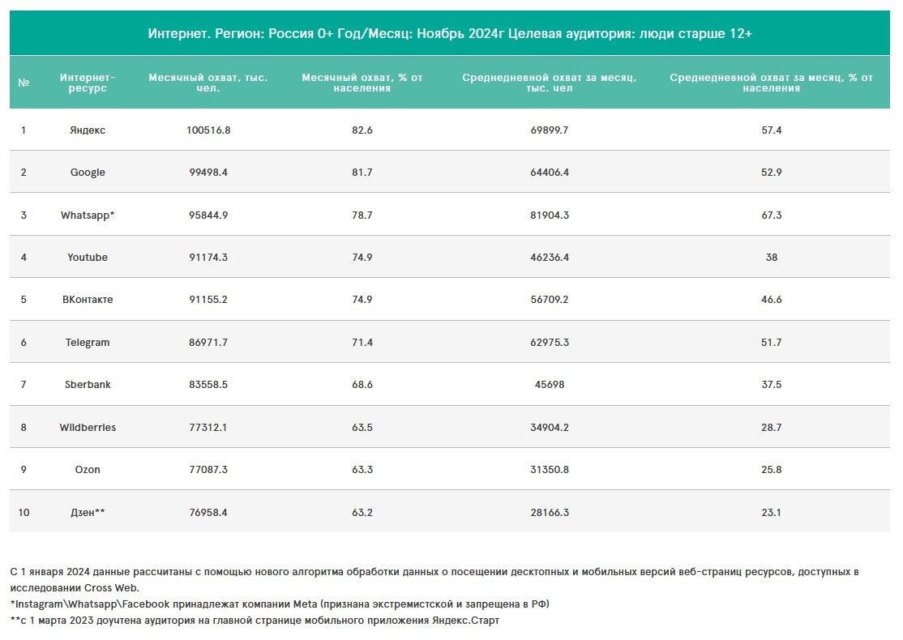
Task: Click the value 38 in Youtube row
Action: 771,258
